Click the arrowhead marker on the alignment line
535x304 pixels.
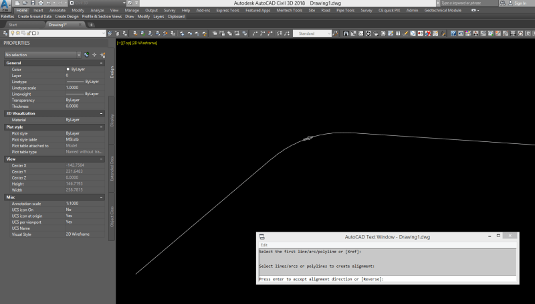point(308,139)
